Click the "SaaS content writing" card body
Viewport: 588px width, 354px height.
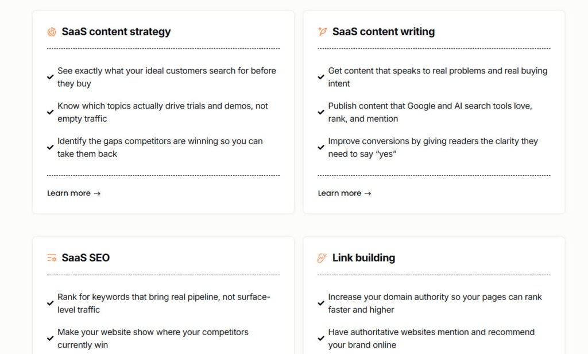pos(434,112)
